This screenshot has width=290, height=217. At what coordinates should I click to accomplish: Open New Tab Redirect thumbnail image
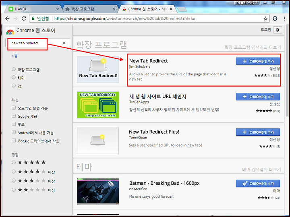(x=98, y=70)
